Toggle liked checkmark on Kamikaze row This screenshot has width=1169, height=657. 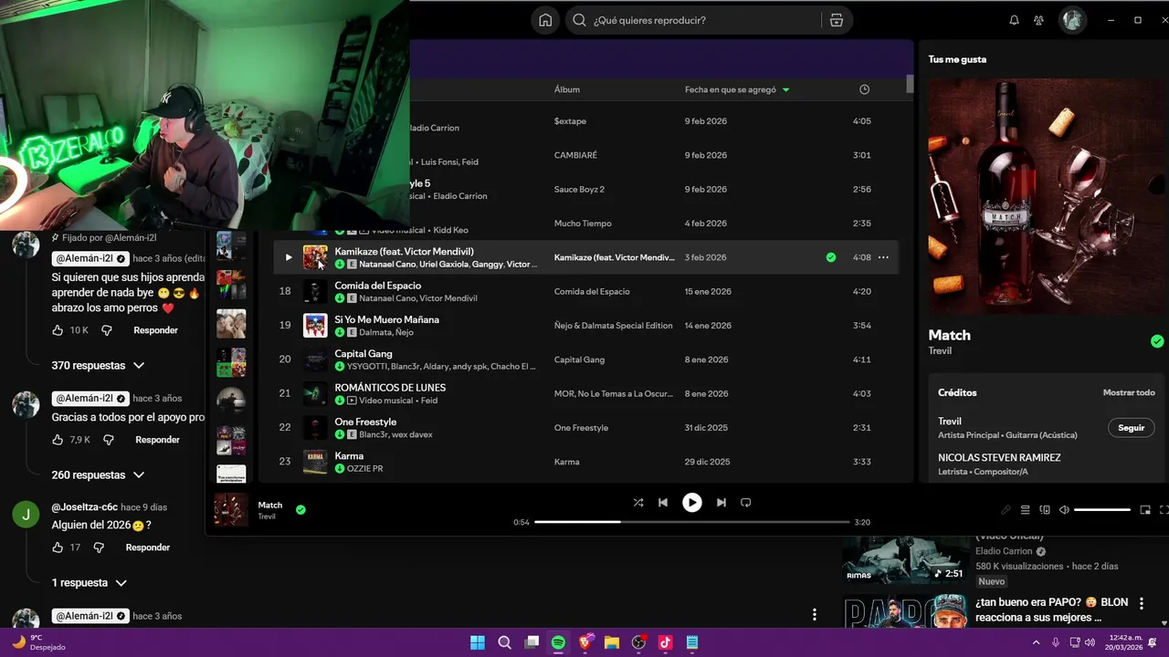point(830,257)
